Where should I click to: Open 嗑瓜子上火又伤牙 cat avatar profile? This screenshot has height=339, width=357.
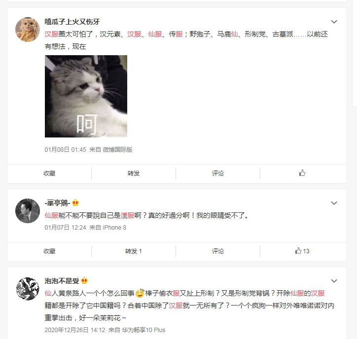(x=28, y=30)
